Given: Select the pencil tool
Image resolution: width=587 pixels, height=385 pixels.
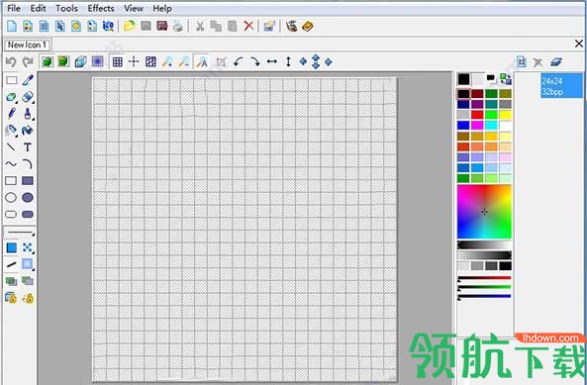Looking at the screenshot, I should (x=11, y=114).
